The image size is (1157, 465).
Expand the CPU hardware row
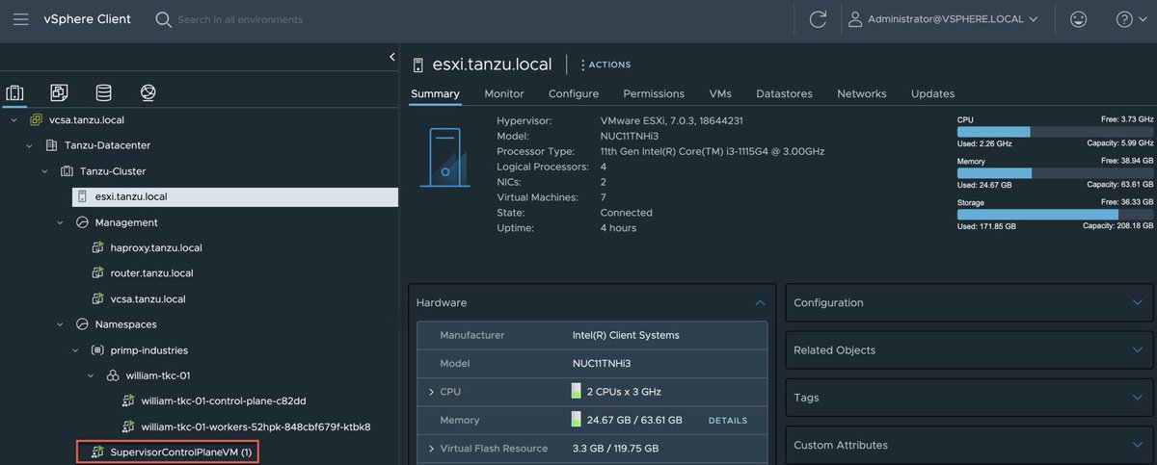pyautogui.click(x=431, y=392)
